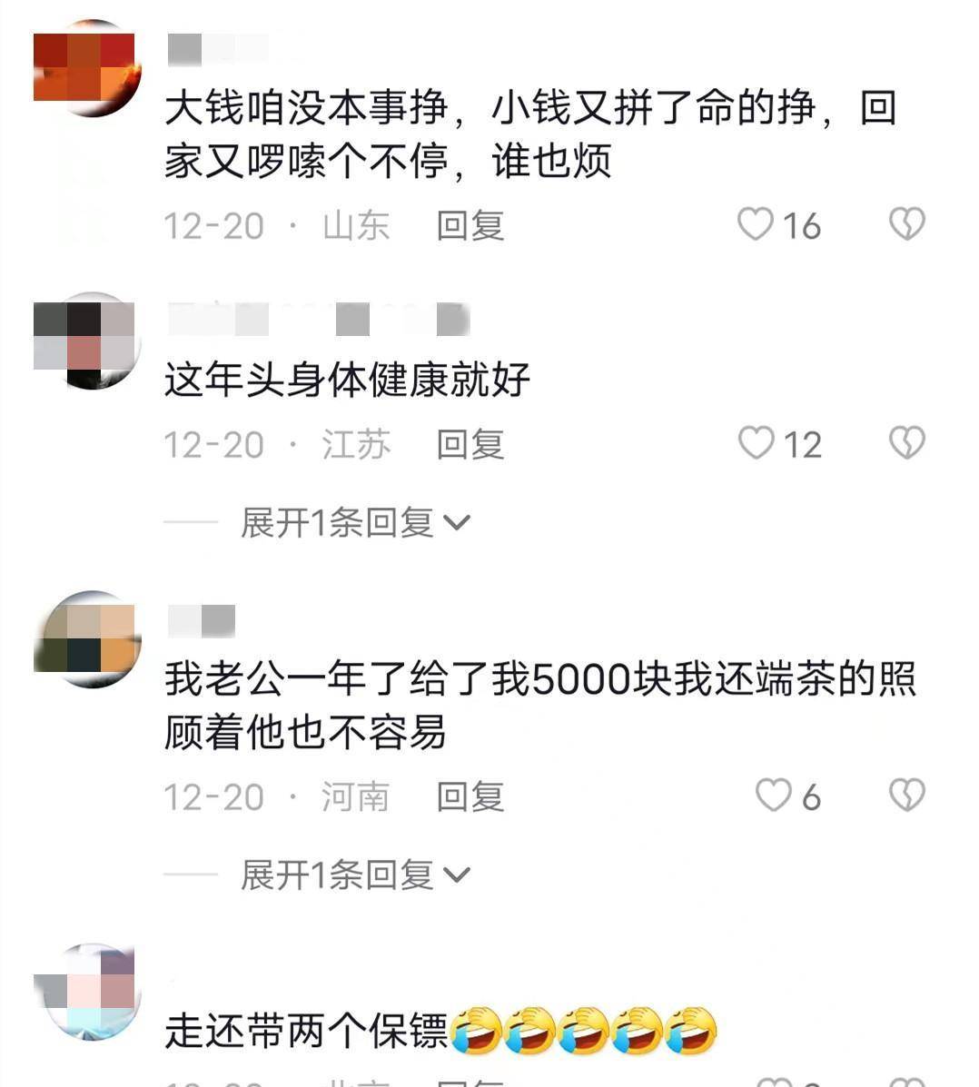This screenshot has width=979, height=1087.
Task: Open avatar beside the 身体健康 comment
Action: (88, 341)
